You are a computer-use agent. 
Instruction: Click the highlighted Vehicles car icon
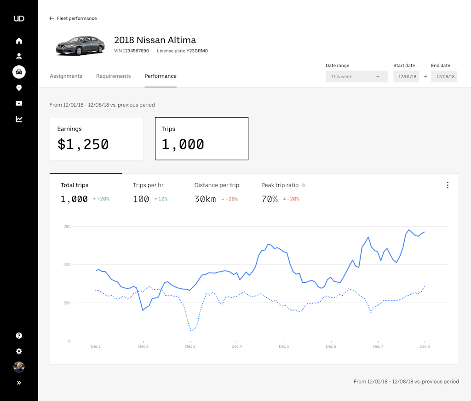point(18,72)
